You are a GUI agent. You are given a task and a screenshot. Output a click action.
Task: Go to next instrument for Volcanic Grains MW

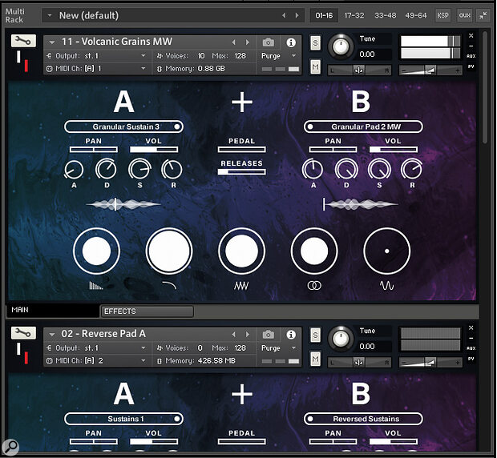(248, 42)
